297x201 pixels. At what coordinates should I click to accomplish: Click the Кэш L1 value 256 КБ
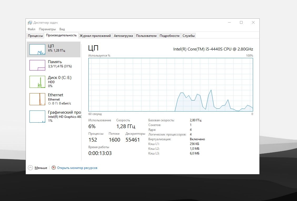[x=194, y=144]
